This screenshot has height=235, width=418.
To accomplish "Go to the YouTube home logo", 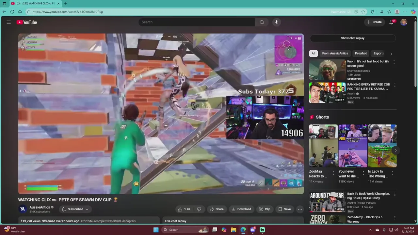I will coord(27,22).
